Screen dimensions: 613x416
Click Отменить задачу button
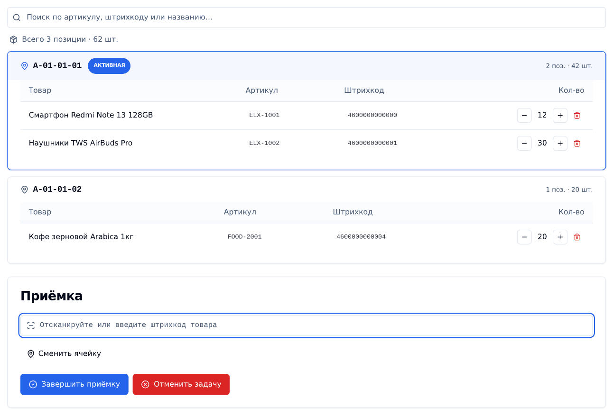pos(181,384)
